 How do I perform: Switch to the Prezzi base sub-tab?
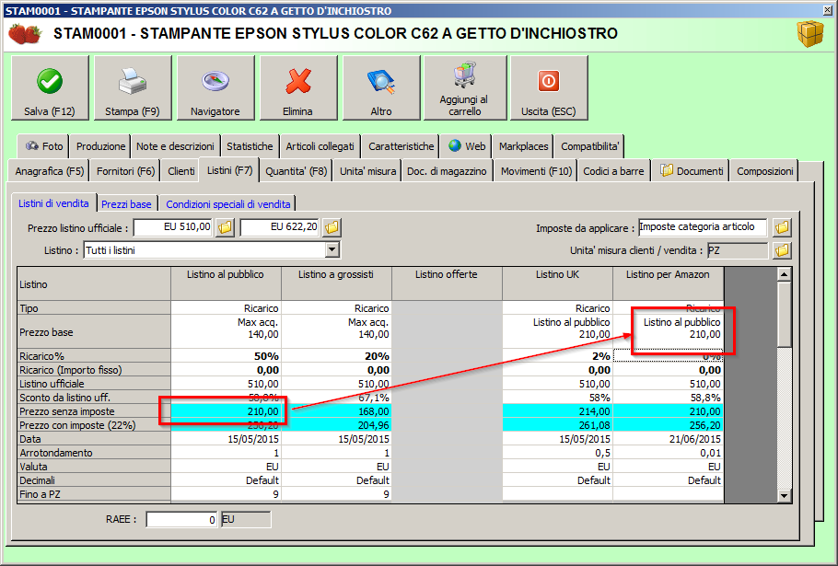pyautogui.click(x=126, y=204)
